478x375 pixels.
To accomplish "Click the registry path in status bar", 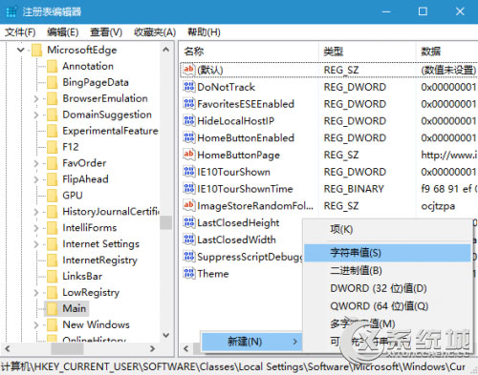I will pyautogui.click(x=233, y=366).
